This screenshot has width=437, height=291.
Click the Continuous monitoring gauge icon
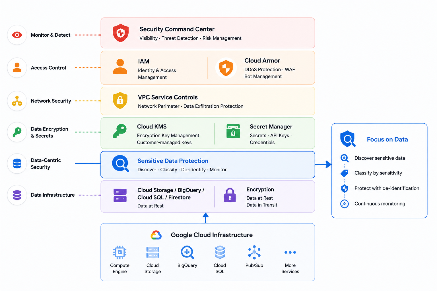345,204
